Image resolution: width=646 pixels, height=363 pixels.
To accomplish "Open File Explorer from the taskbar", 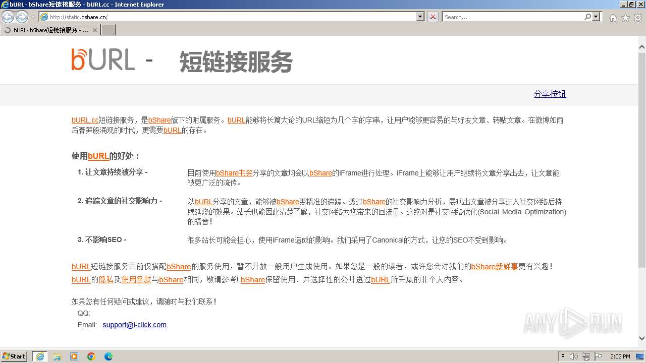I will point(57,356).
